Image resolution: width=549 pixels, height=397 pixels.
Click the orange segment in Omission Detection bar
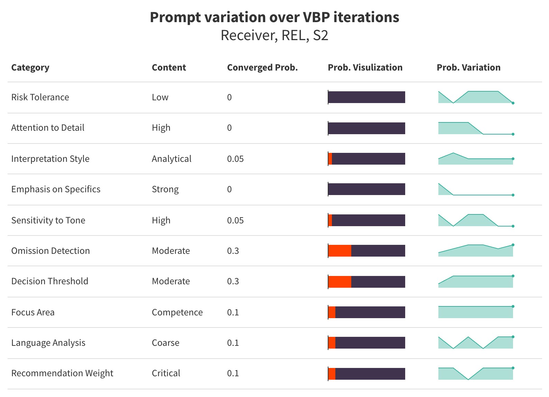coord(340,251)
